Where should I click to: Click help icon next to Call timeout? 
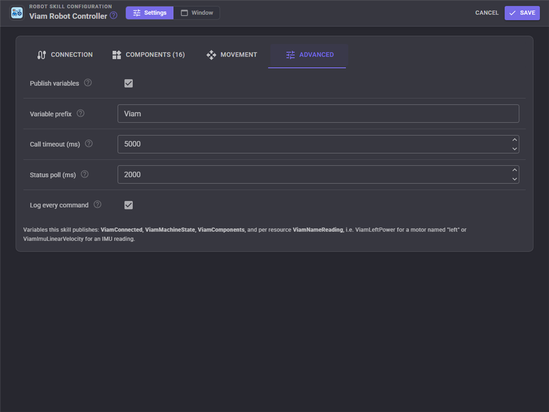pyautogui.click(x=89, y=144)
